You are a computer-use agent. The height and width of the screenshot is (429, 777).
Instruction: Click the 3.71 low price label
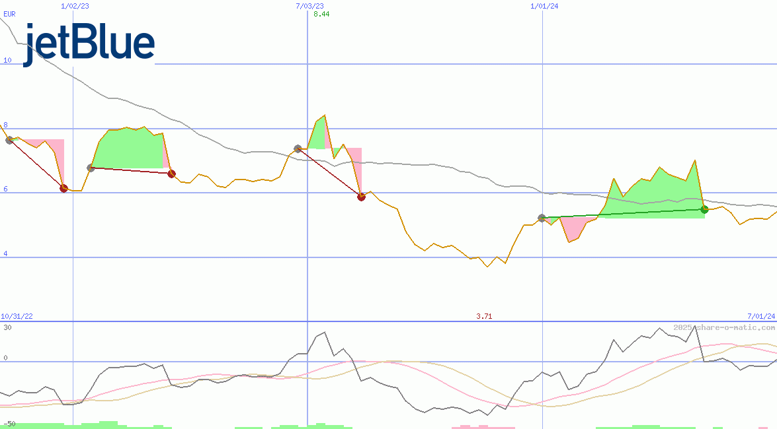(x=484, y=316)
